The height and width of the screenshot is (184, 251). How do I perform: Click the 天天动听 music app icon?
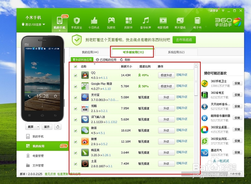point(205,107)
